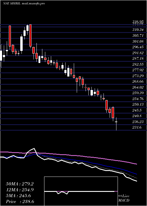
Task: Click the mail.munafa.pro watermark text
Action: point(33,4)
